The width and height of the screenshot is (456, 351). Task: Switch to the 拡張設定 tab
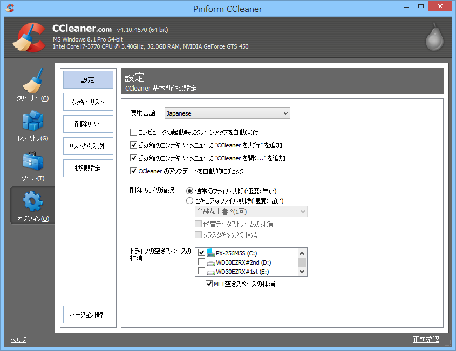(88, 168)
